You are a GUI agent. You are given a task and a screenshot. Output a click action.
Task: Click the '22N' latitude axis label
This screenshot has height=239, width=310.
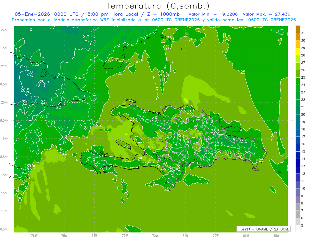pos(4,30)
